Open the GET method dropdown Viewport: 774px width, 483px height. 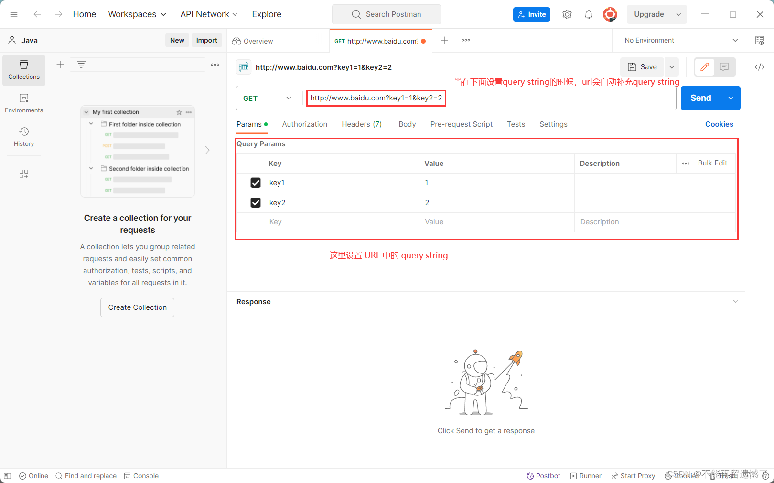pyautogui.click(x=268, y=98)
